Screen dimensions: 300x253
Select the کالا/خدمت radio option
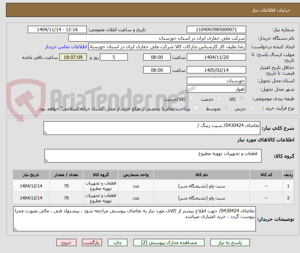click(x=191, y=98)
